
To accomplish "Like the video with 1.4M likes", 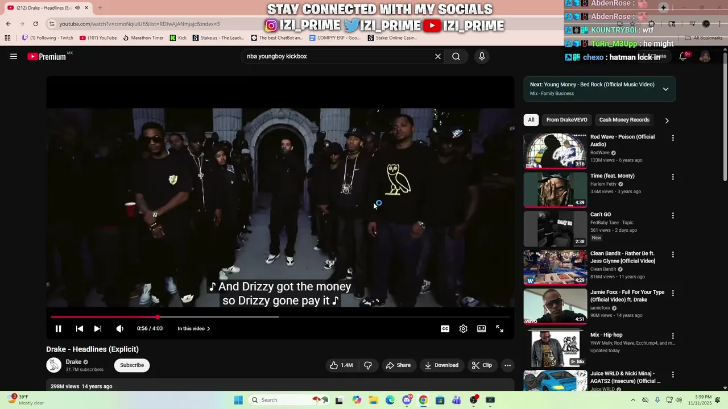I will click(x=341, y=365).
